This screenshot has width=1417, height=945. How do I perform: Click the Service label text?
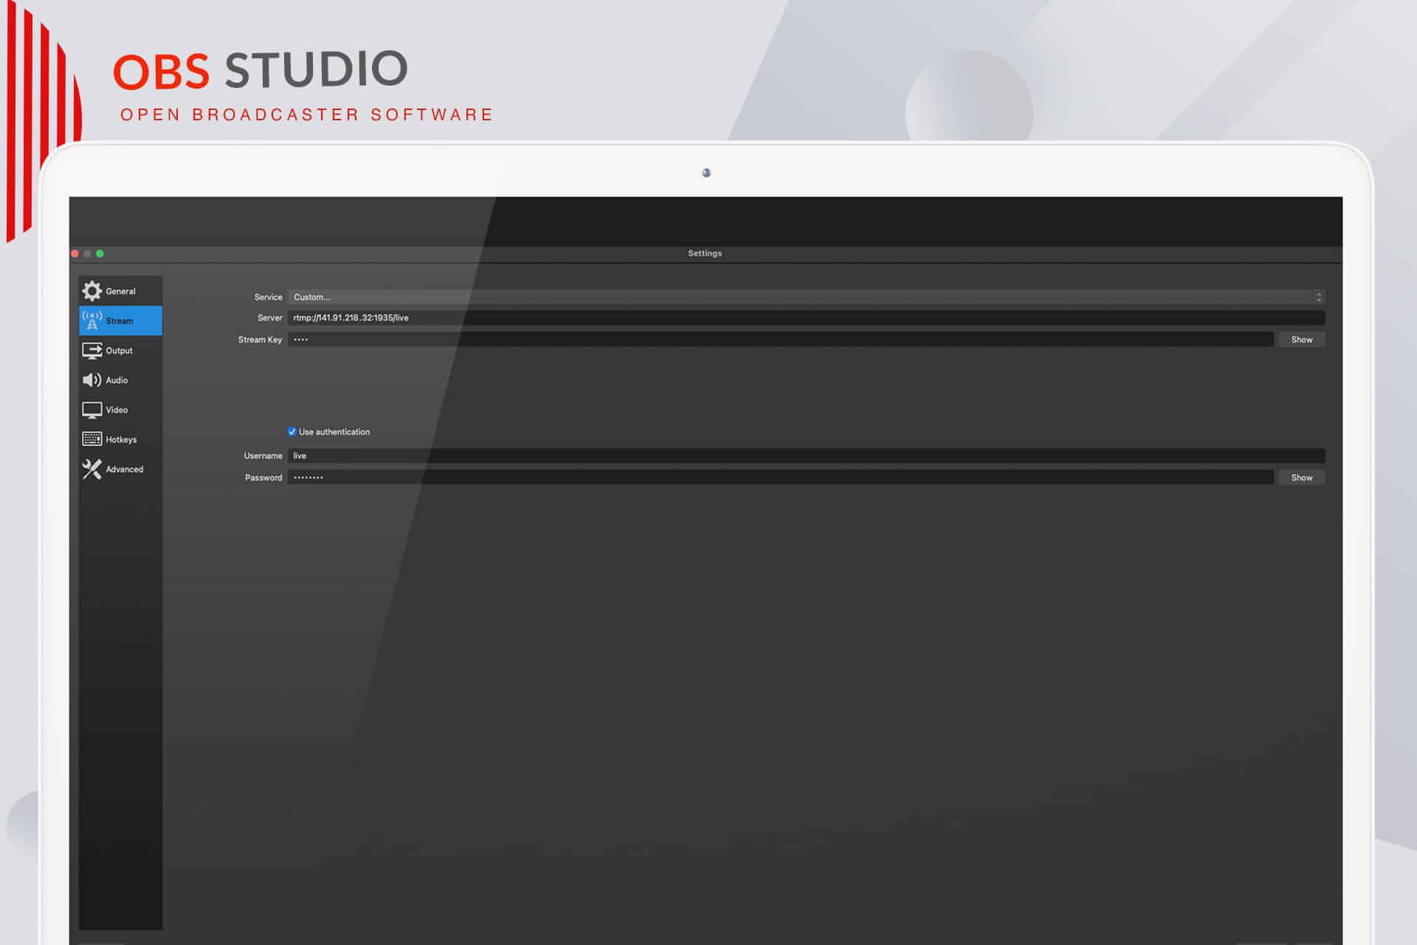(268, 297)
